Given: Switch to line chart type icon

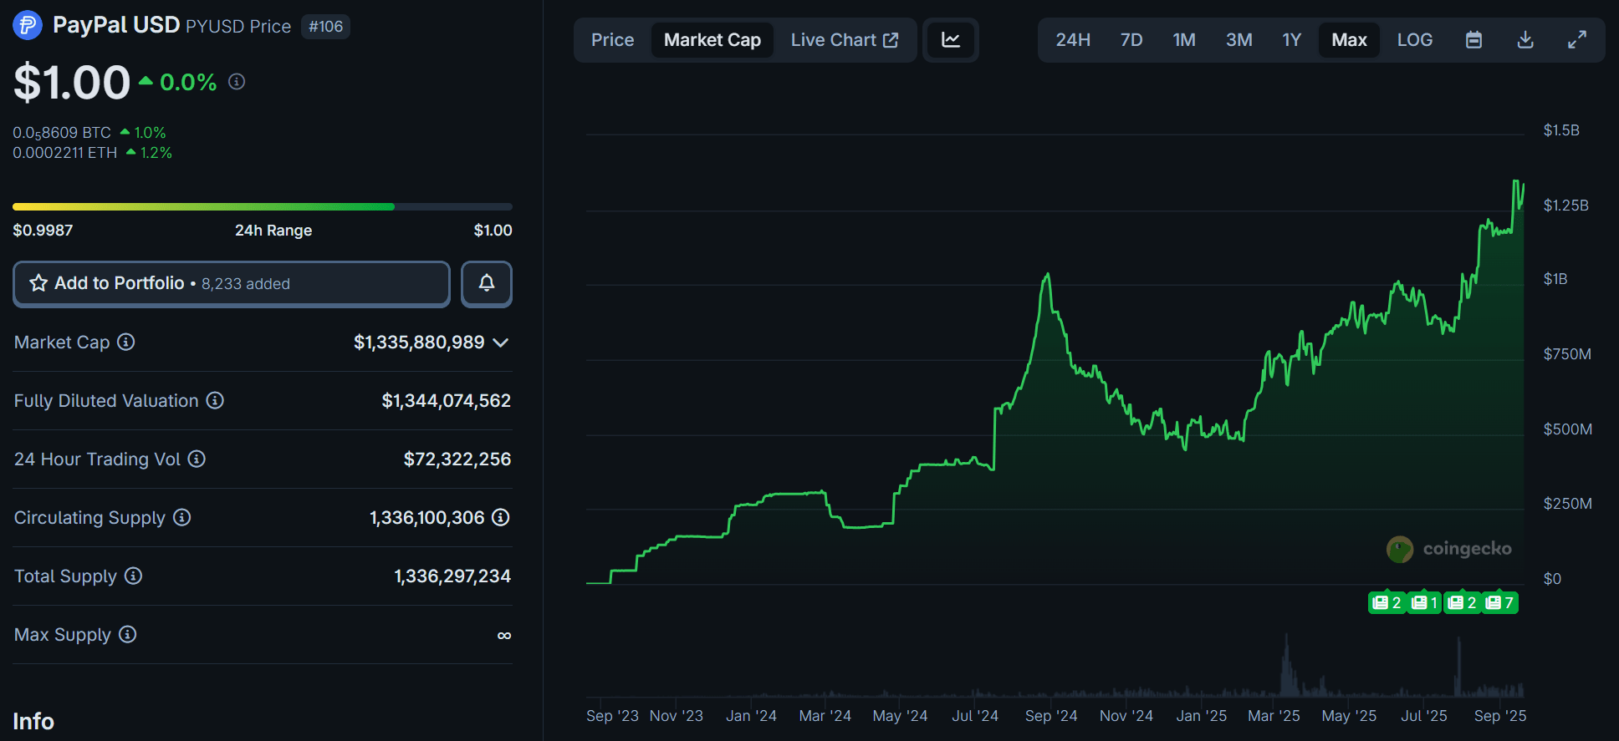Looking at the screenshot, I should 951,40.
